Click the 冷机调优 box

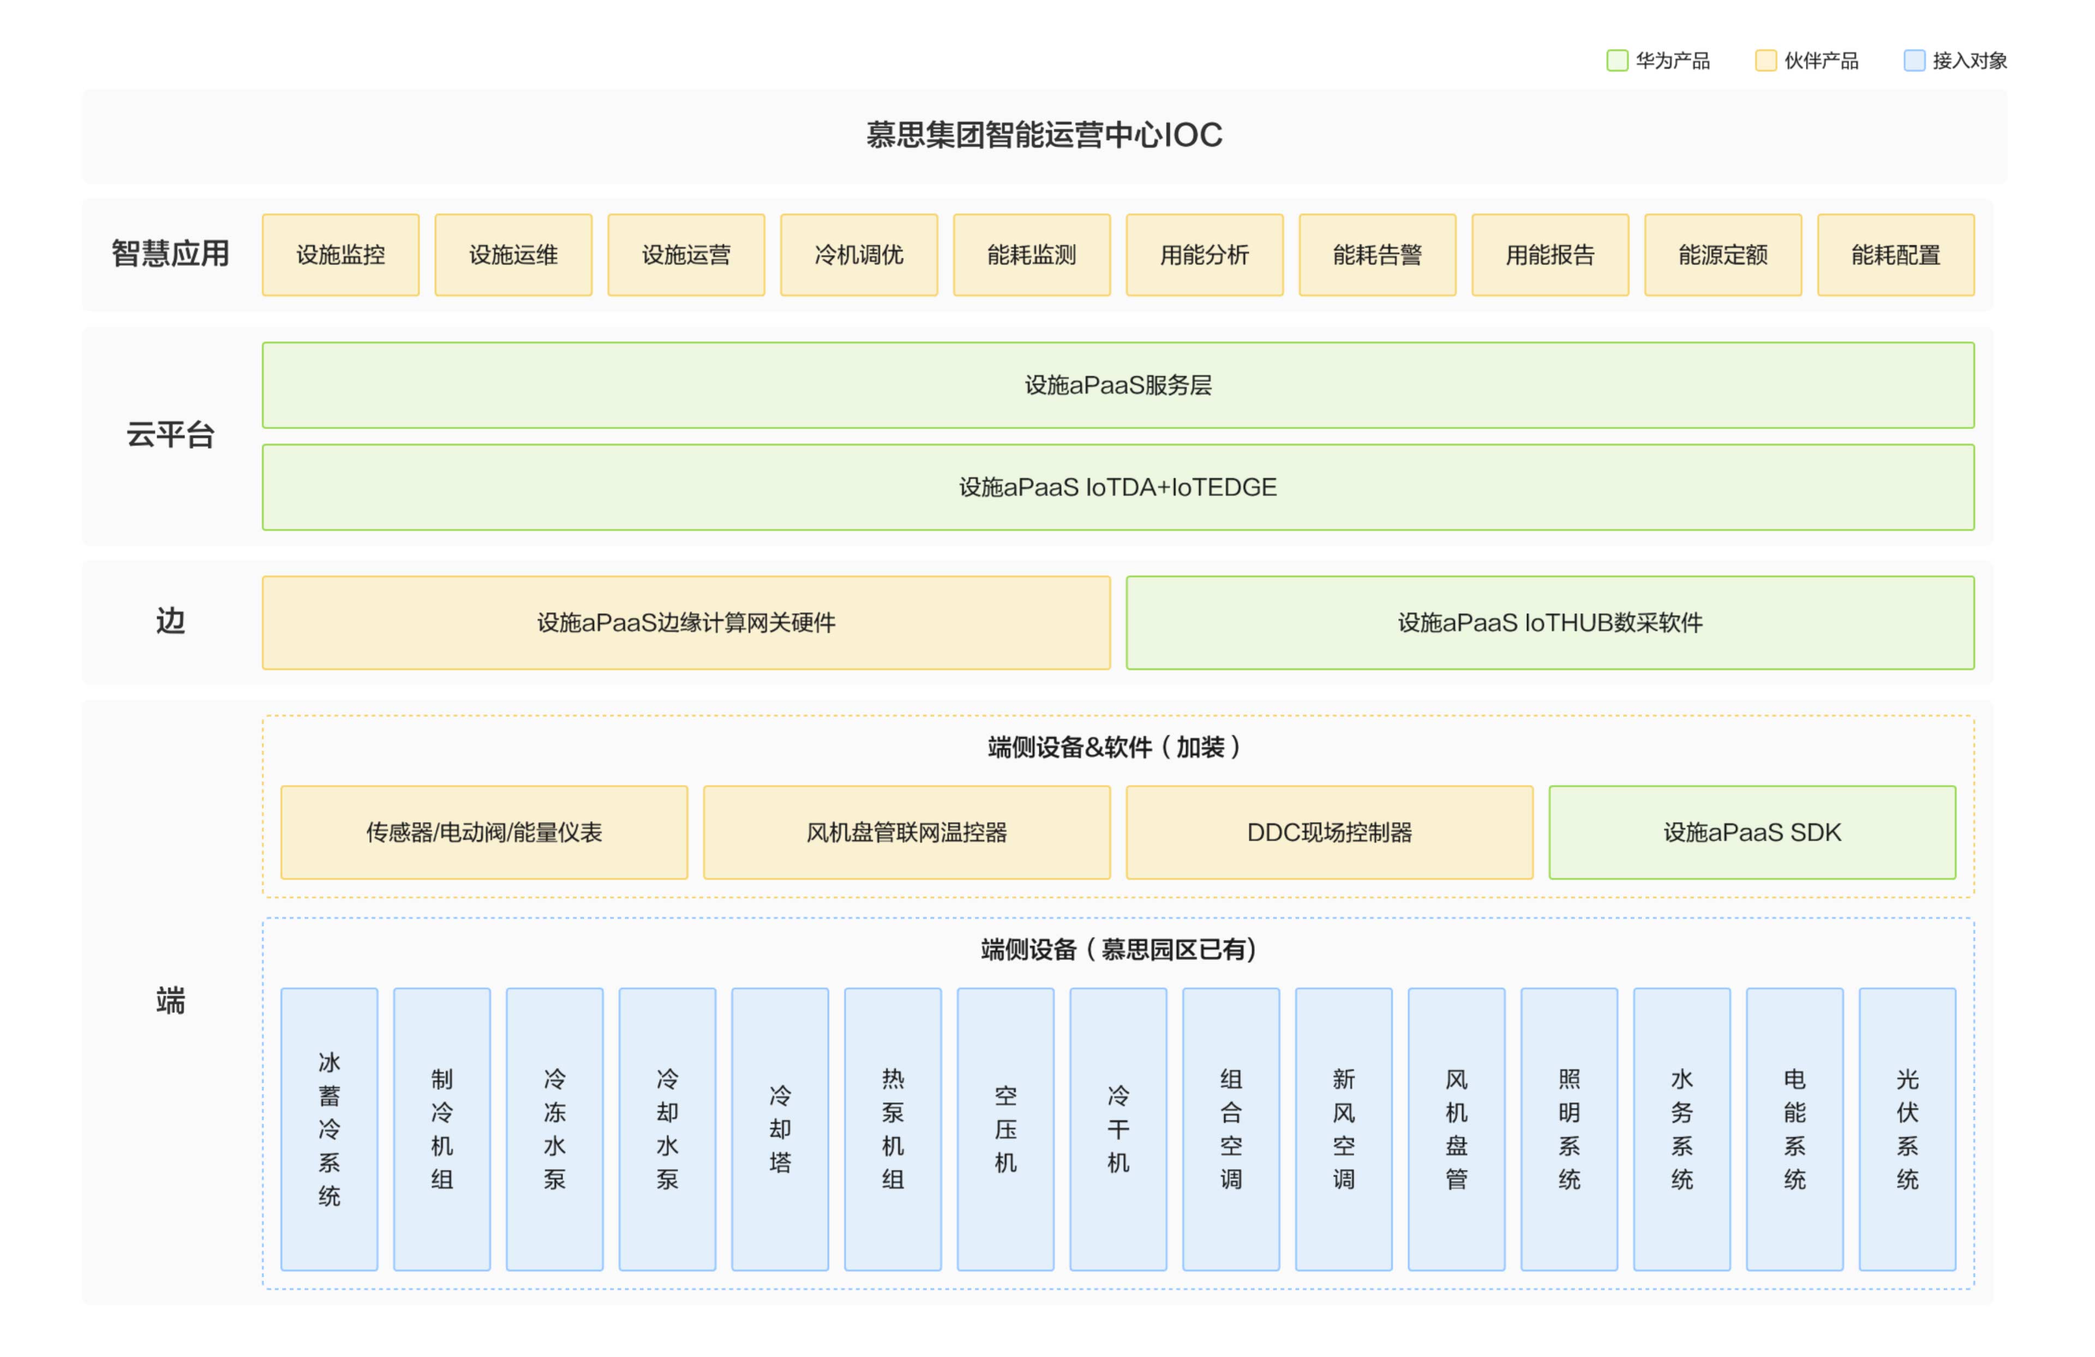click(859, 255)
